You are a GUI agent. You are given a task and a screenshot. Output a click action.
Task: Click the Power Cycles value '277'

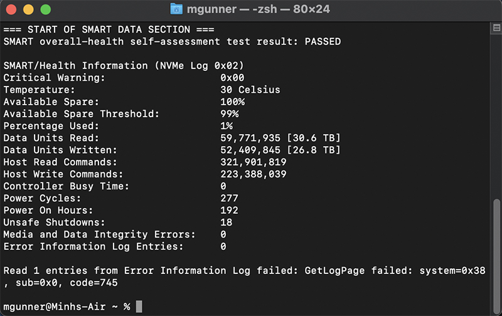click(229, 198)
